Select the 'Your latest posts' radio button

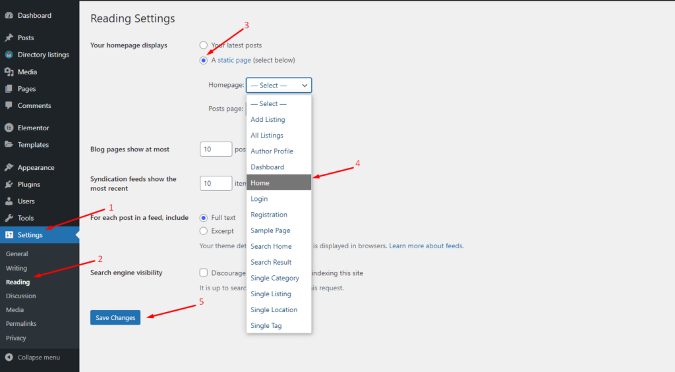tap(204, 45)
